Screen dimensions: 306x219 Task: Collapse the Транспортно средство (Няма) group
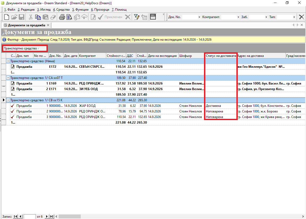tap(8, 61)
